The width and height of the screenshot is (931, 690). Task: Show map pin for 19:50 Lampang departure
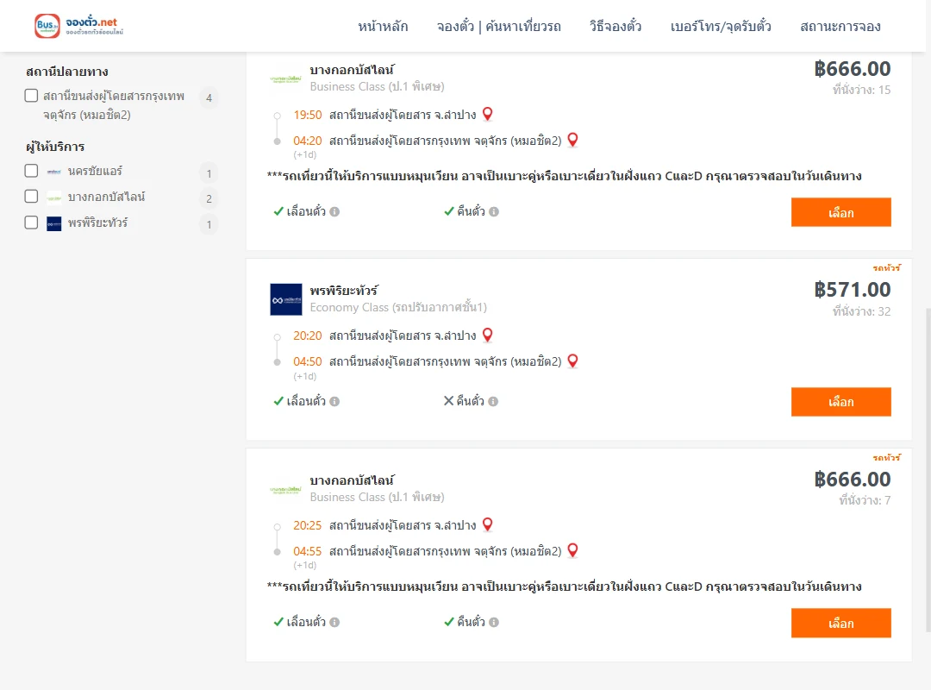pyautogui.click(x=487, y=114)
